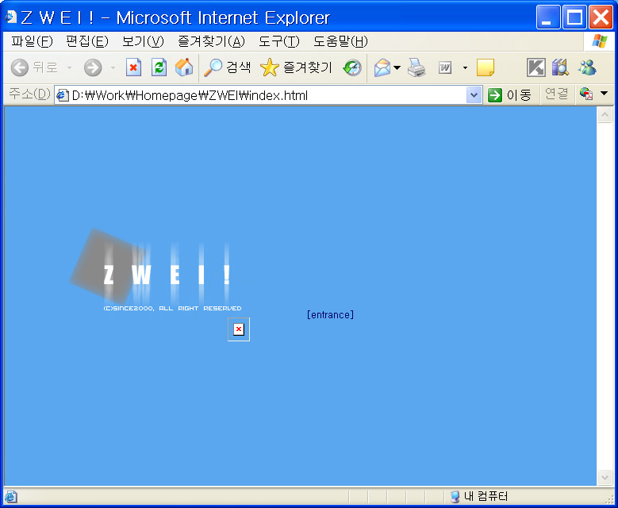Edit page with Word icon
The width and height of the screenshot is (618, 508).
(445, 67)
